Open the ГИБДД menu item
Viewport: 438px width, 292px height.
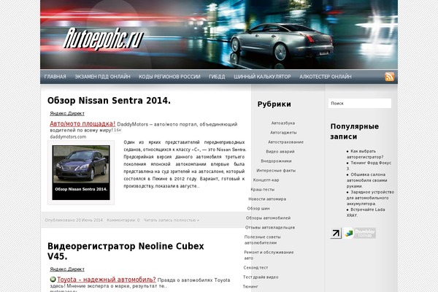coord(217,77)
